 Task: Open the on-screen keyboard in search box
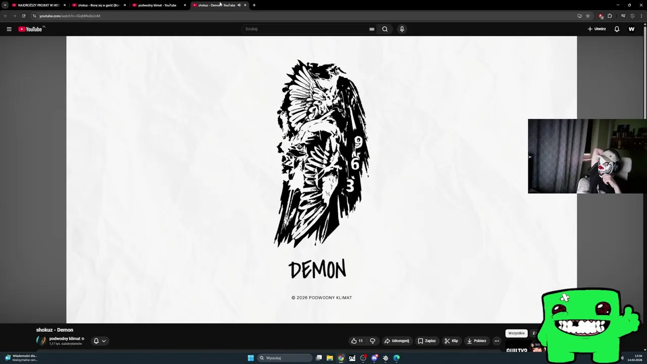coord(372,29)
